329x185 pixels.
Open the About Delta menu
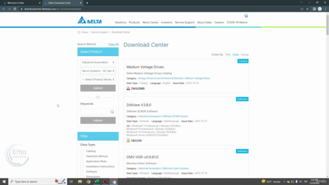pos(205,23)
